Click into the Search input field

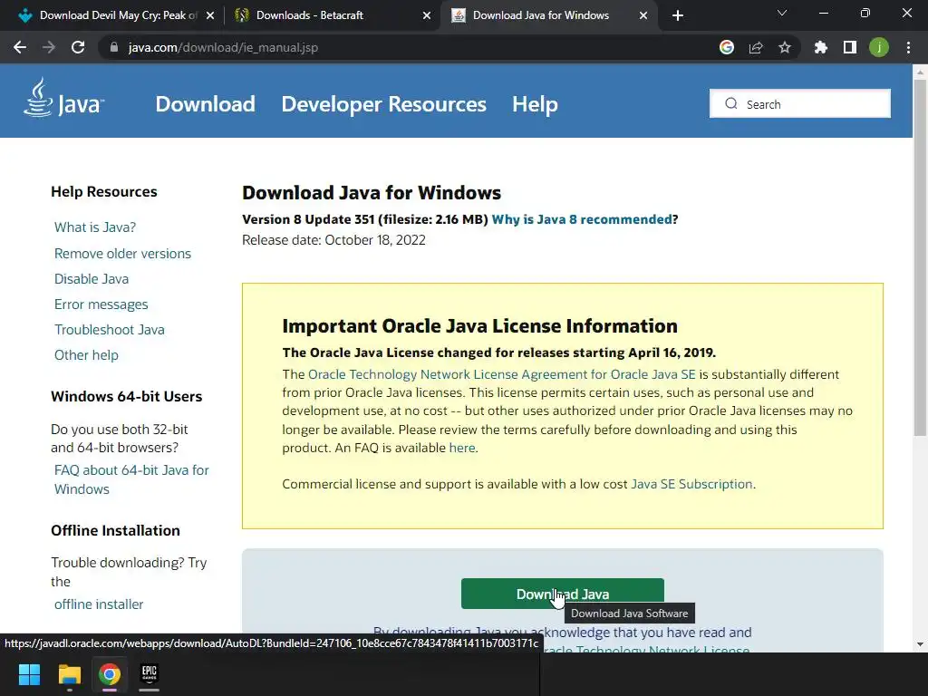tap(800, 103)
